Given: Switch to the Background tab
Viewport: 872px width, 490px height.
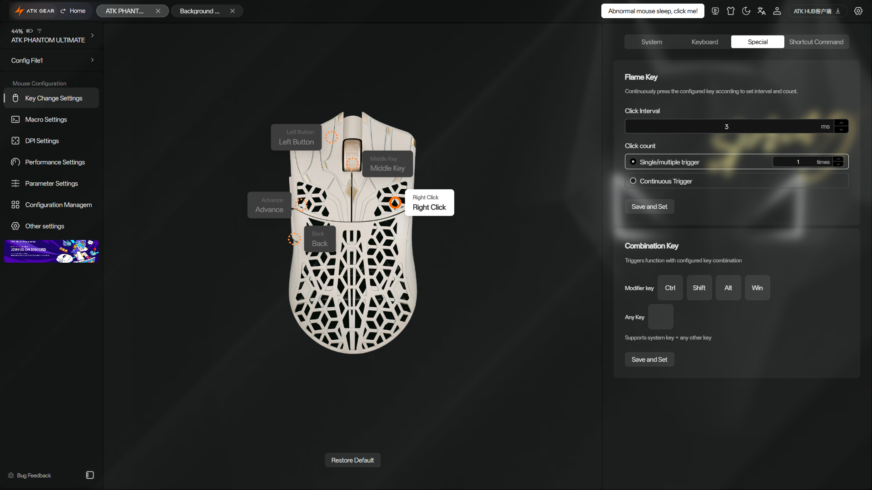Looking at the screenshot, I should pyautogui.click(x=200, y=11).
